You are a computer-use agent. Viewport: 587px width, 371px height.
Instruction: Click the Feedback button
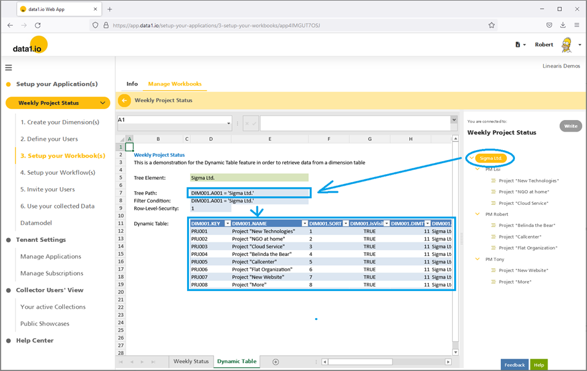click(x=514, y=365)
